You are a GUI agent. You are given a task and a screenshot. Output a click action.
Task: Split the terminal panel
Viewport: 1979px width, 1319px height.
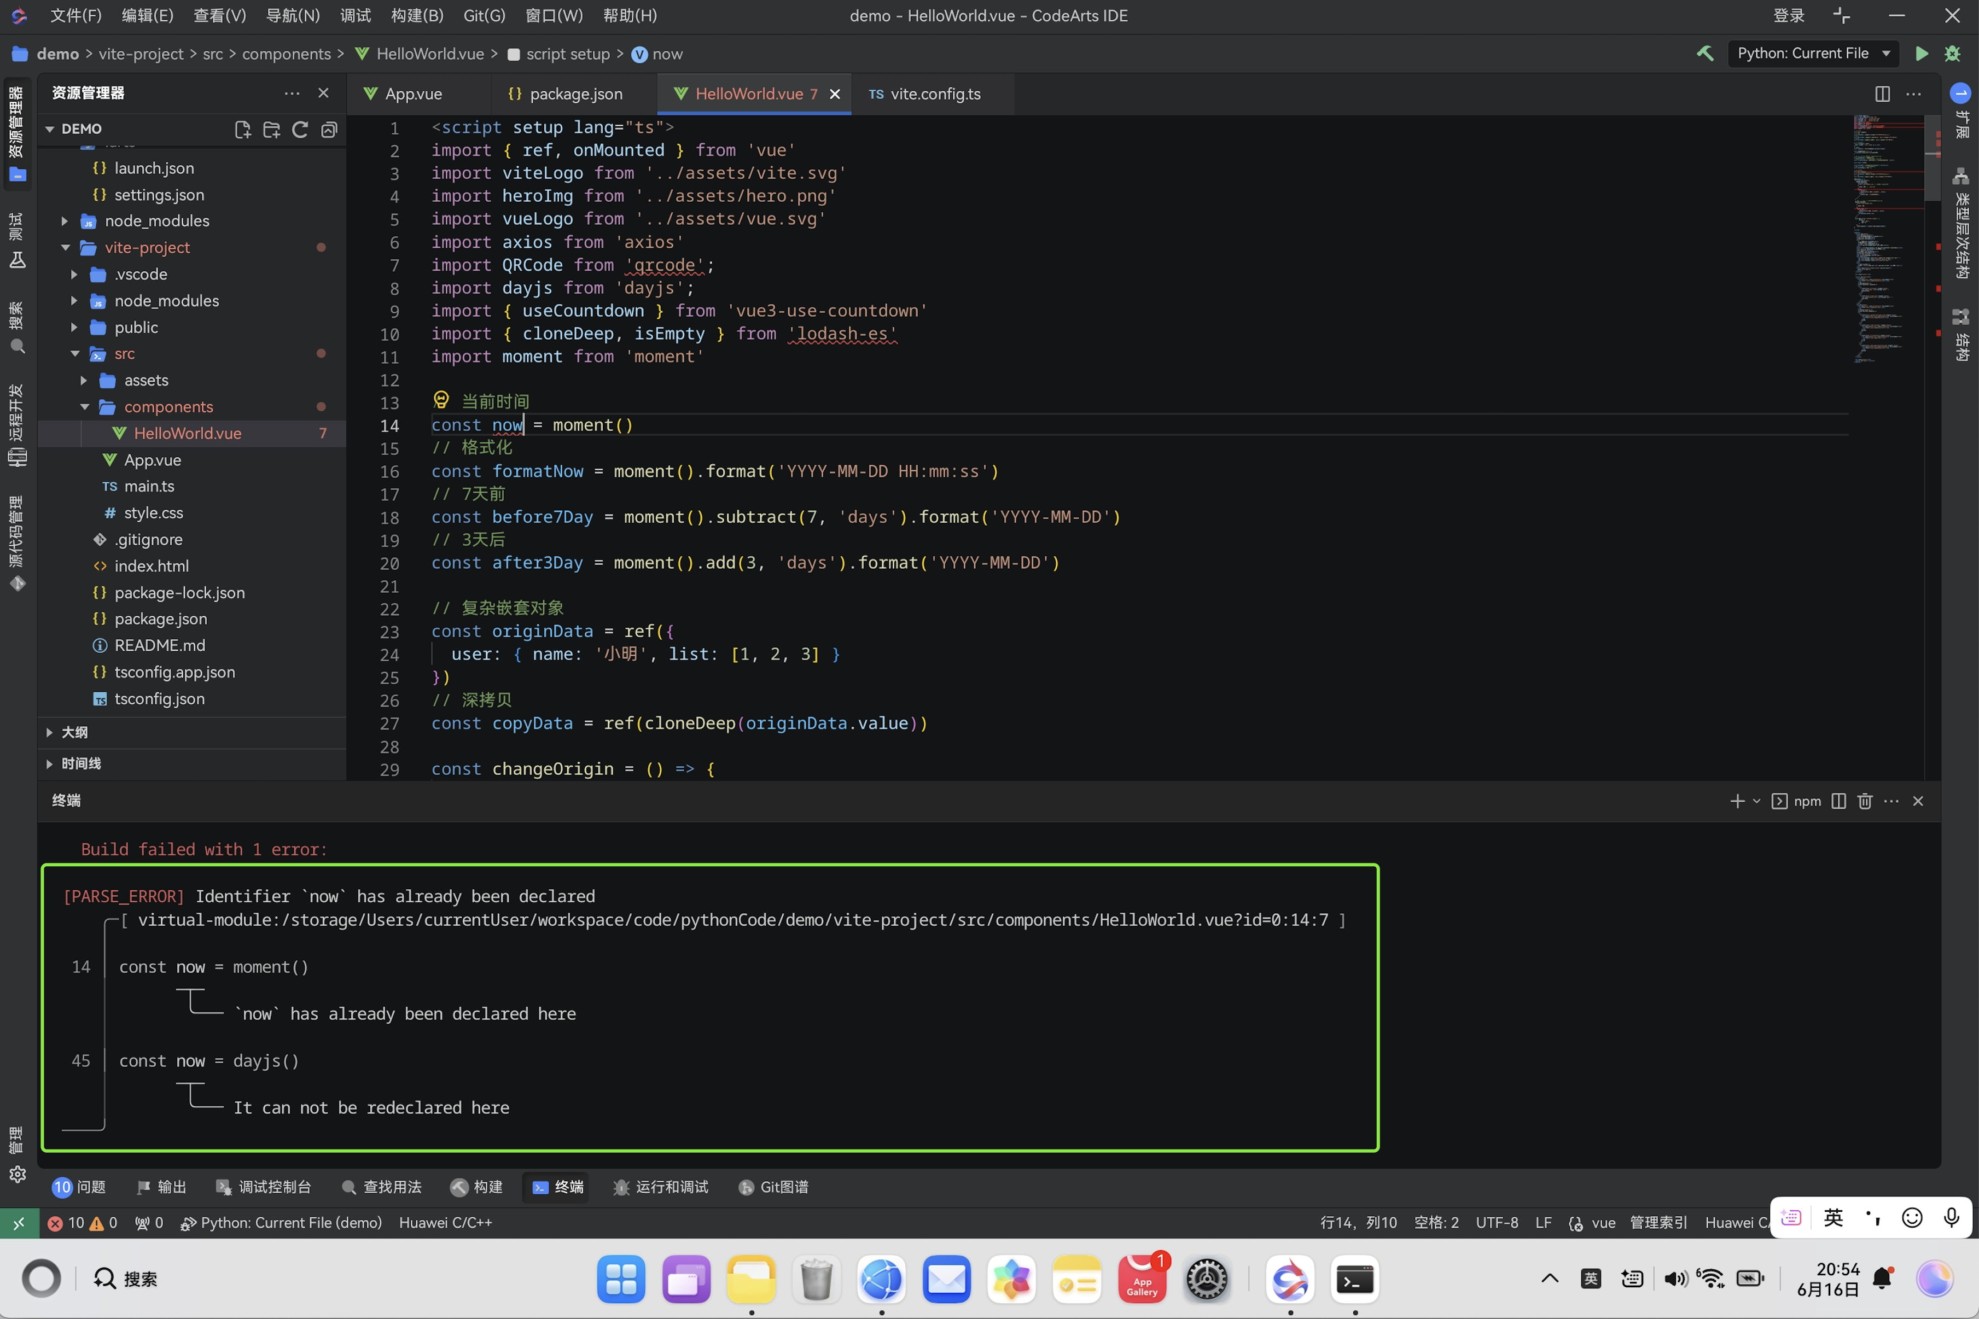(1838, 801)
